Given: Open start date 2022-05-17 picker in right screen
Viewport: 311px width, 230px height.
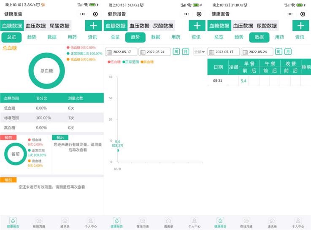Looking at the screenshot, I should tap(224, 52).
